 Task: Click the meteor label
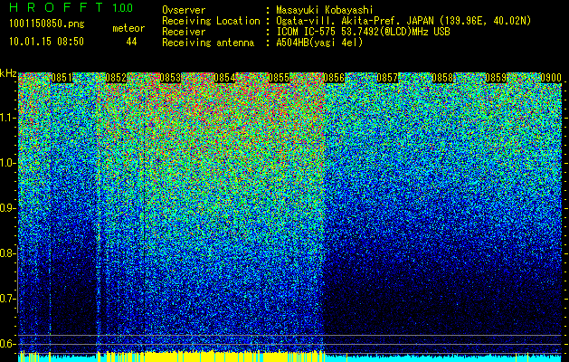tap(128, 28)
